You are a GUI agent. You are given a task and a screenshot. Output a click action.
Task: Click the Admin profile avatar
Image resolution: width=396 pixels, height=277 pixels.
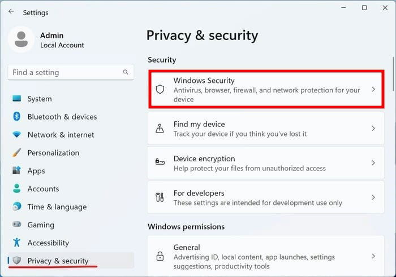tap(21, 39)
